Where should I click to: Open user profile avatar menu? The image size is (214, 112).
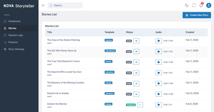208,5
